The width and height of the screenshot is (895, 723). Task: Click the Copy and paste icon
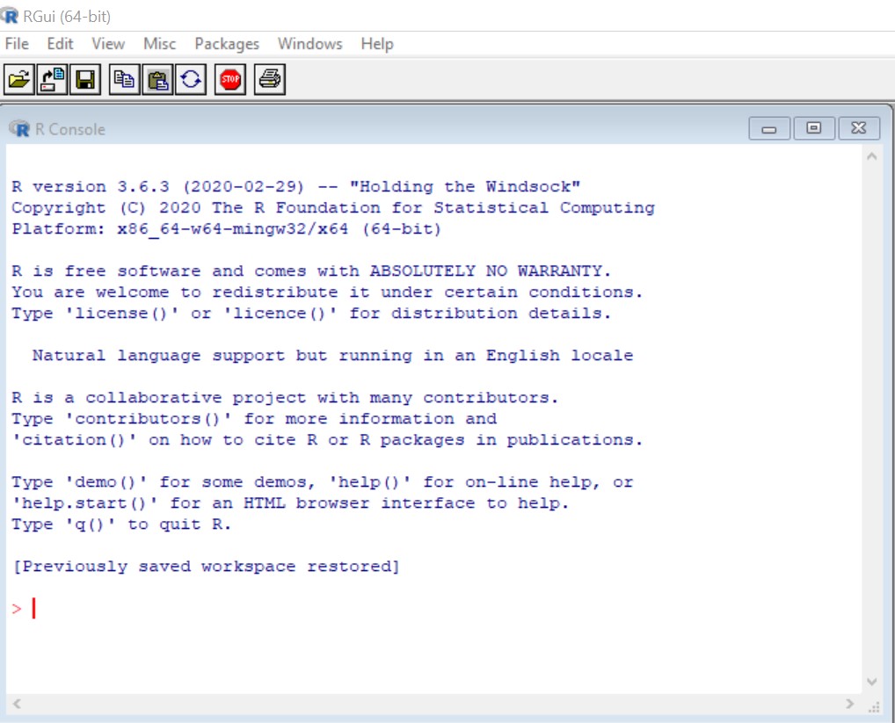pos(191,79)
